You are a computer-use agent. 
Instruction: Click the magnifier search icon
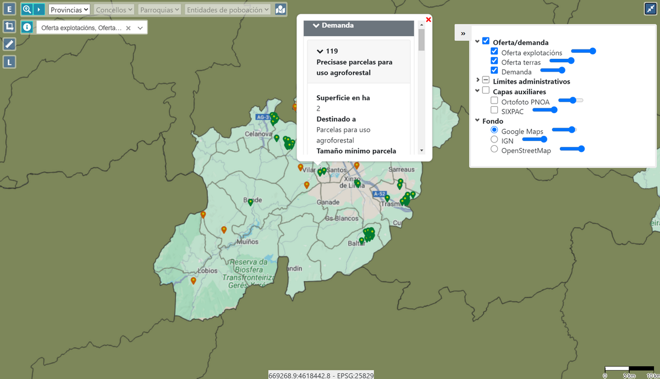click(x=27, y=9)
